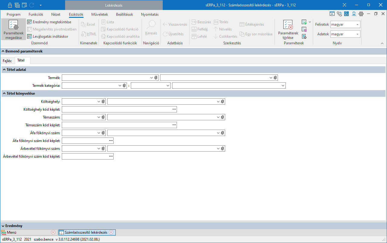Open the Műveletek ribbon tab
The width and height of the screenshot is (387, 243).
coord(99,14)
